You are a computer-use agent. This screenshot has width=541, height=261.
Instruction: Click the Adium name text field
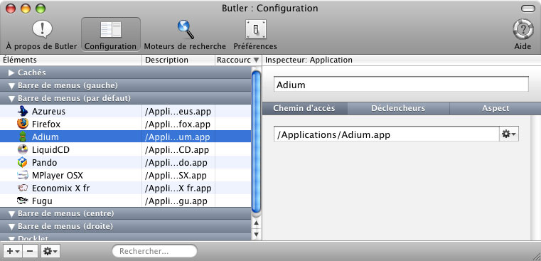[401, 84]
